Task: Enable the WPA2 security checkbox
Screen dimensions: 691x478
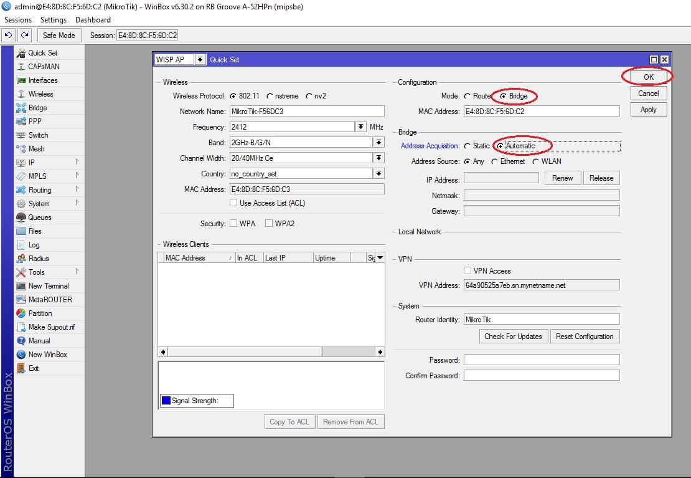Action: 268,223
